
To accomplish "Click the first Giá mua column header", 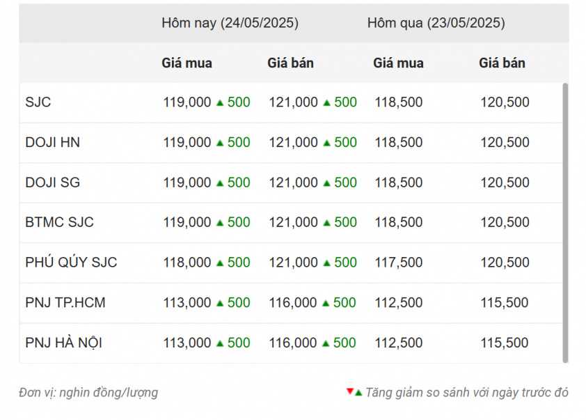I will pos(187,63).
